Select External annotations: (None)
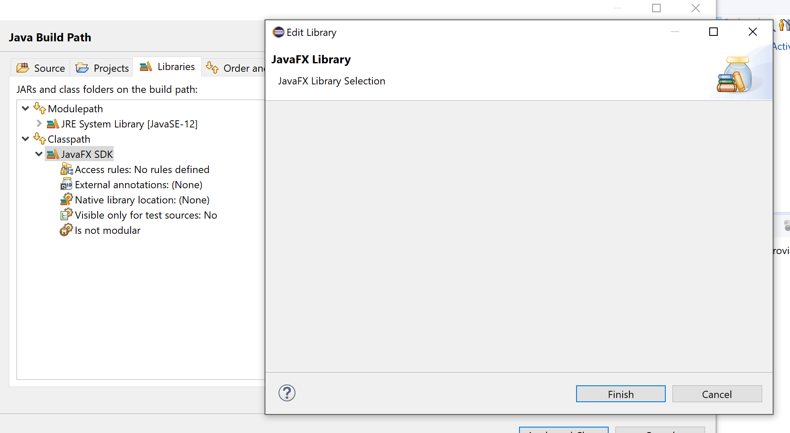The image size is (790, 433). (x=139, y=184)
